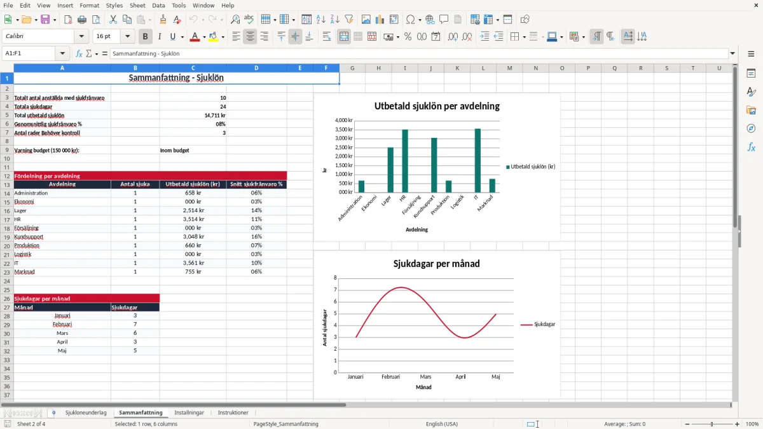The image size is (763, 429).
Task: Open the Function Wizard next to the formula bar
Action: pos(79,54)
